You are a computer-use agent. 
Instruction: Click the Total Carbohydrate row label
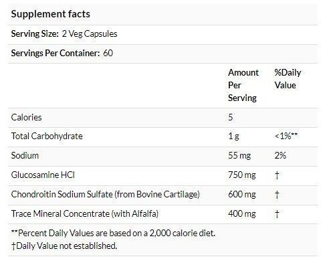[47, 136]
